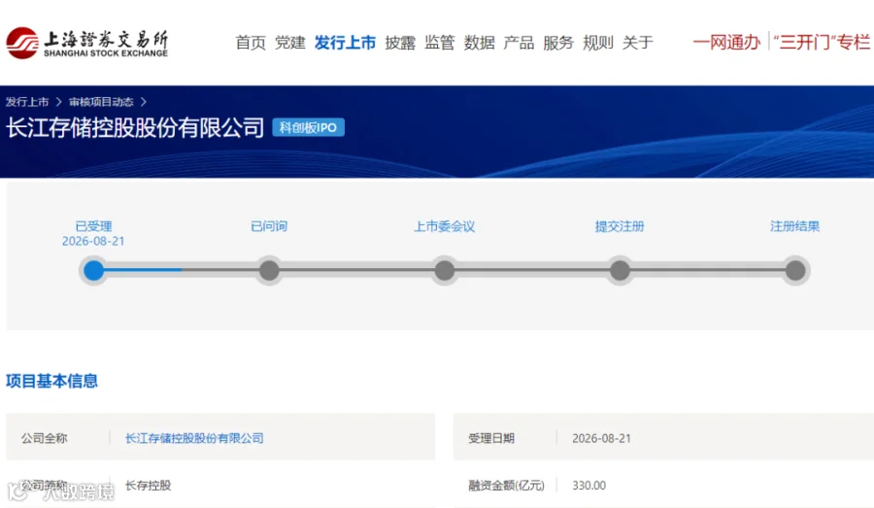Click the company short name 长存控股
The width and height of the screenshot is (874, 508).
pos(148,486)
